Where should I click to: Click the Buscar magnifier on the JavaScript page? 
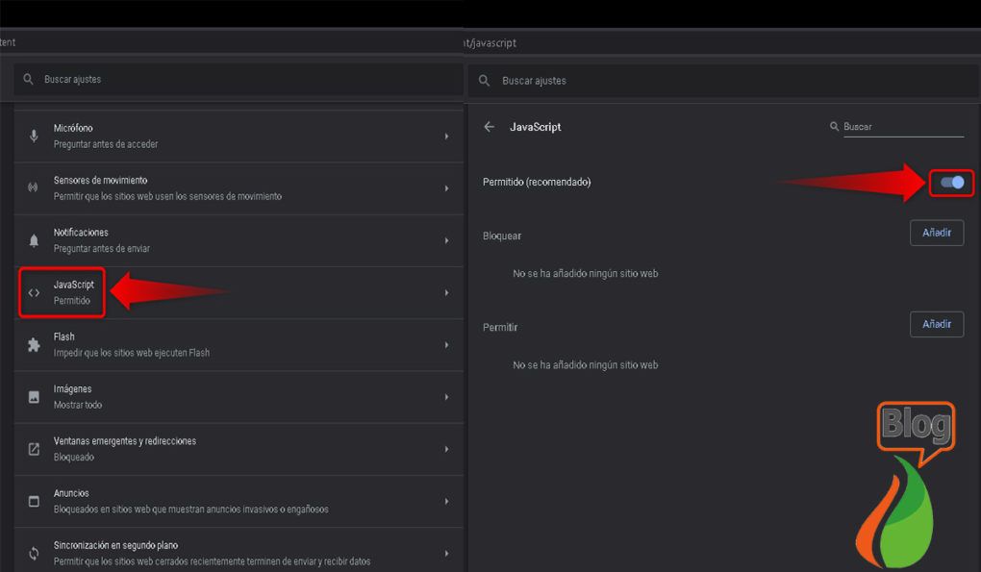(x=835, y=126)
